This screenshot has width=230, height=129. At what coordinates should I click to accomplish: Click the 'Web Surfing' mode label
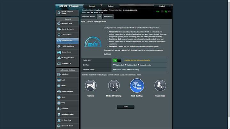(137, 96)
